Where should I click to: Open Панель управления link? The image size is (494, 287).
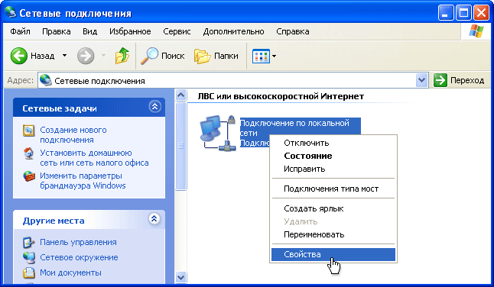click(x=78, y=243)
